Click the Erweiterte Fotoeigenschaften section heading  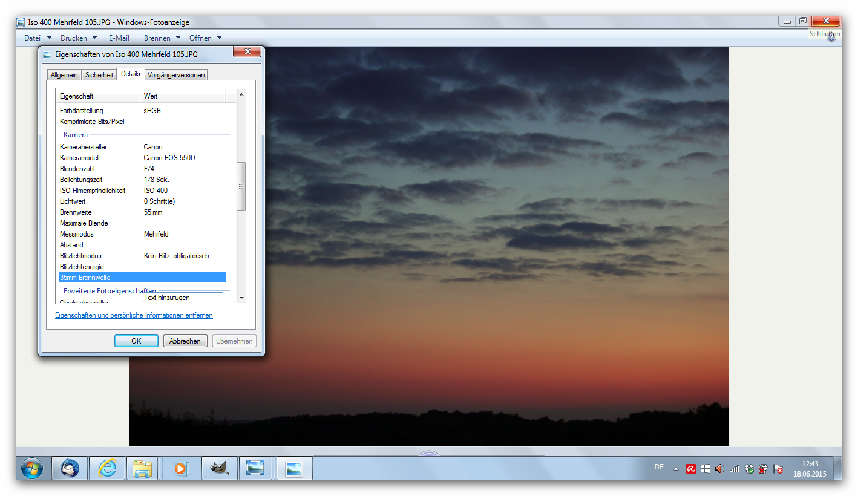tap(110, 291)
